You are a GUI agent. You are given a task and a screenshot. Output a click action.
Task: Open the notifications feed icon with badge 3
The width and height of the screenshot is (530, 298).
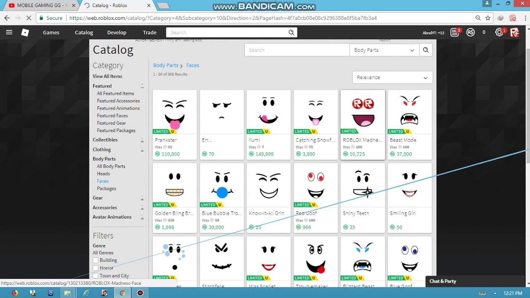pyautogui.click(x=455, y=32)
